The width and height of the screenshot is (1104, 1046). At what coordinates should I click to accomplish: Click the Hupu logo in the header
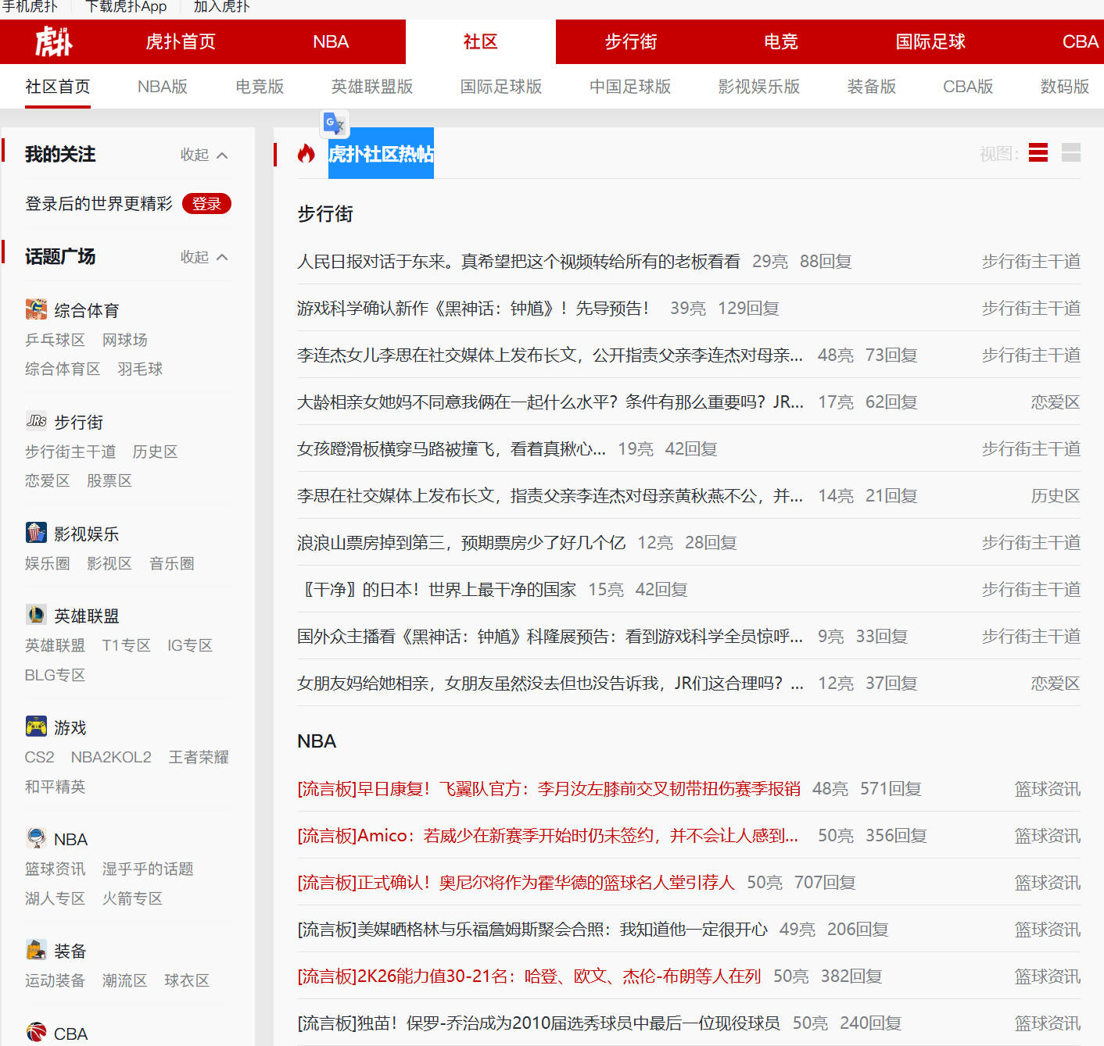[52, 41]
